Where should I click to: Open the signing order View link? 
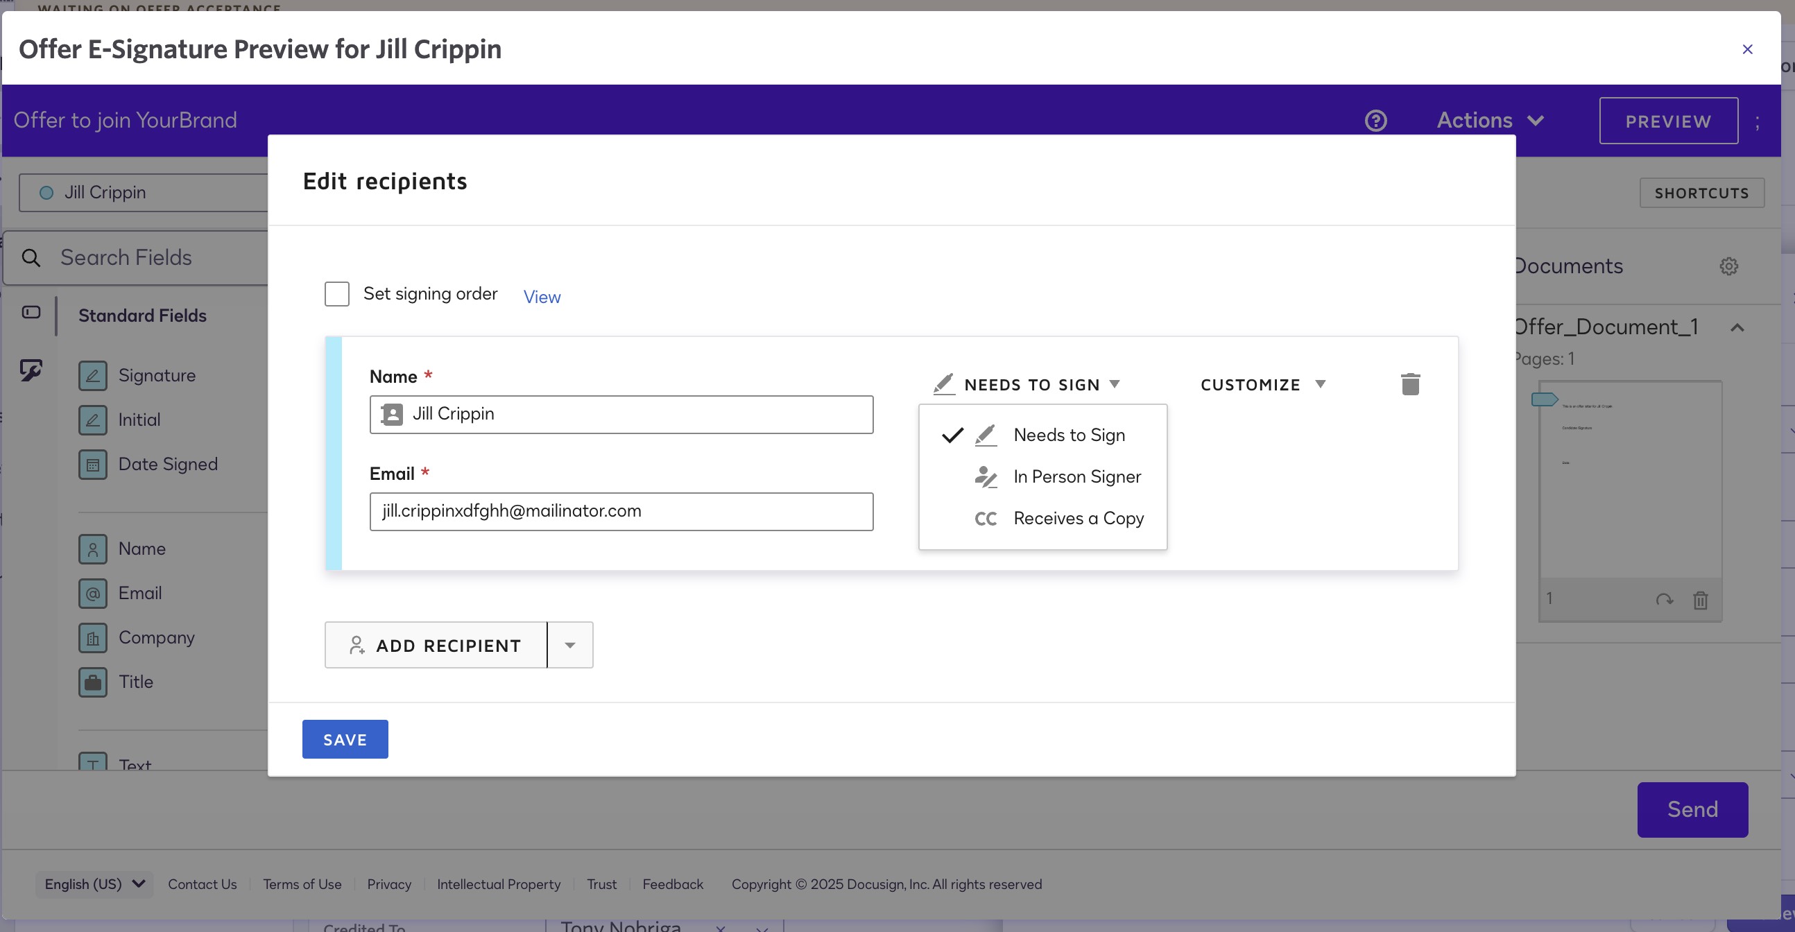point(542,297)
